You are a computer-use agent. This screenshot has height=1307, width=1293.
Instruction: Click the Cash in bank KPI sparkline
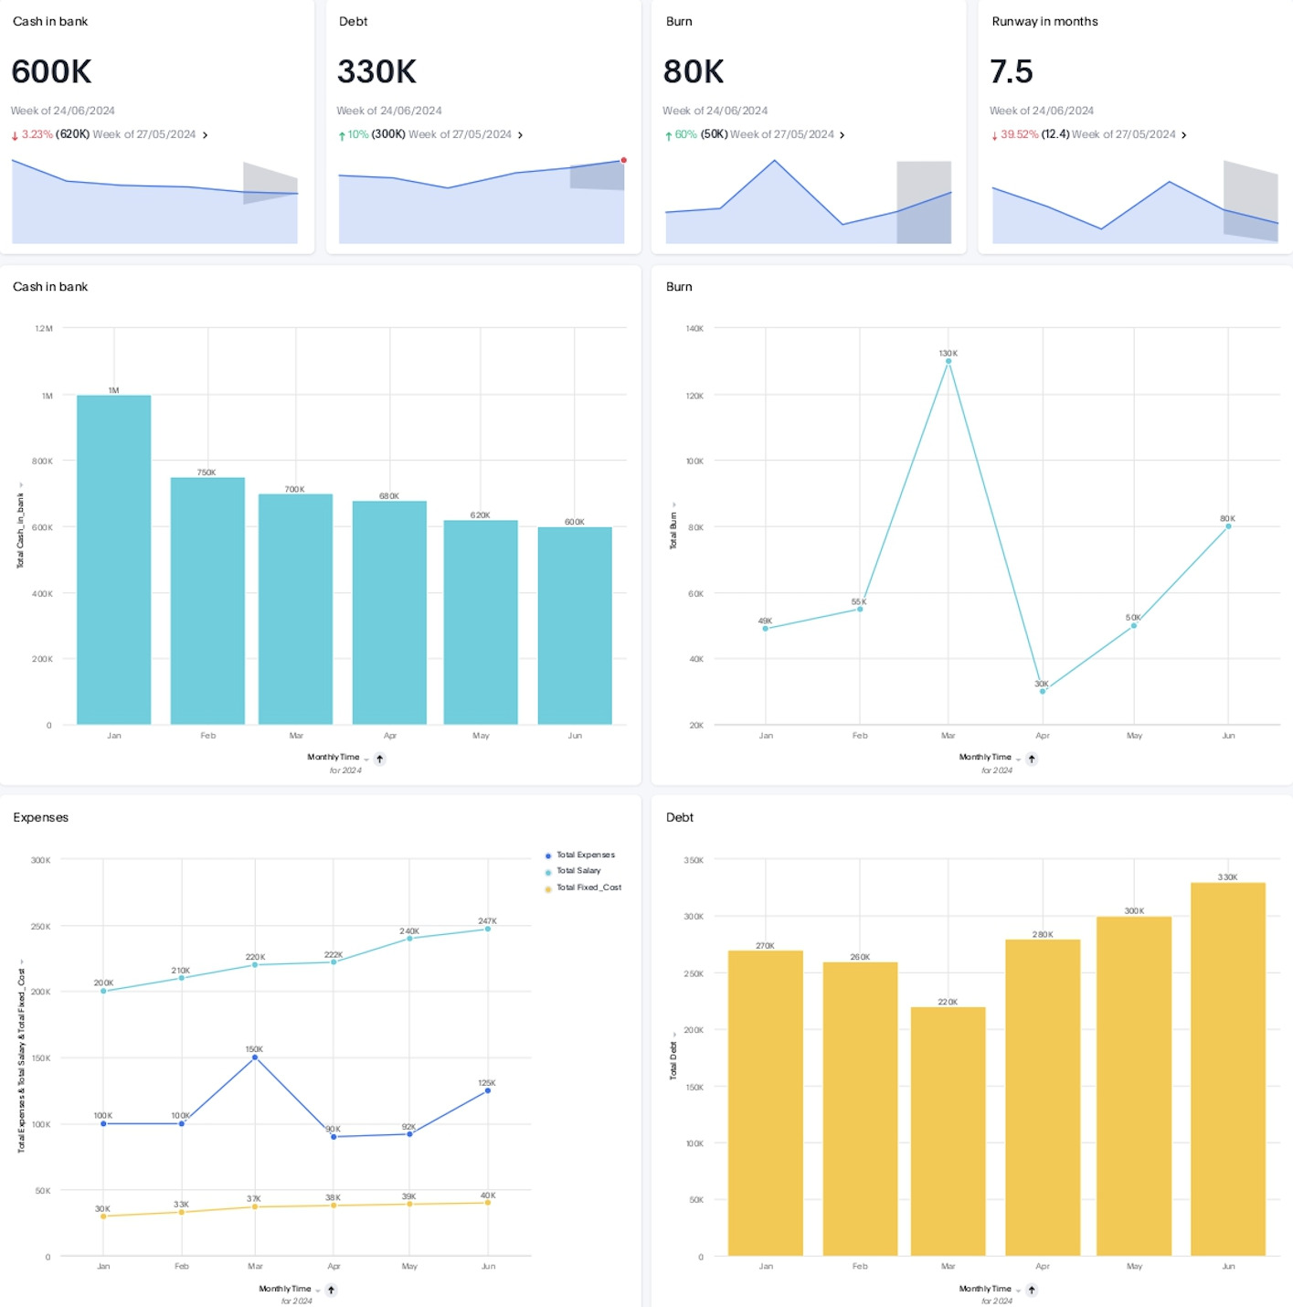pyautogui.click(x=155, y=201)
